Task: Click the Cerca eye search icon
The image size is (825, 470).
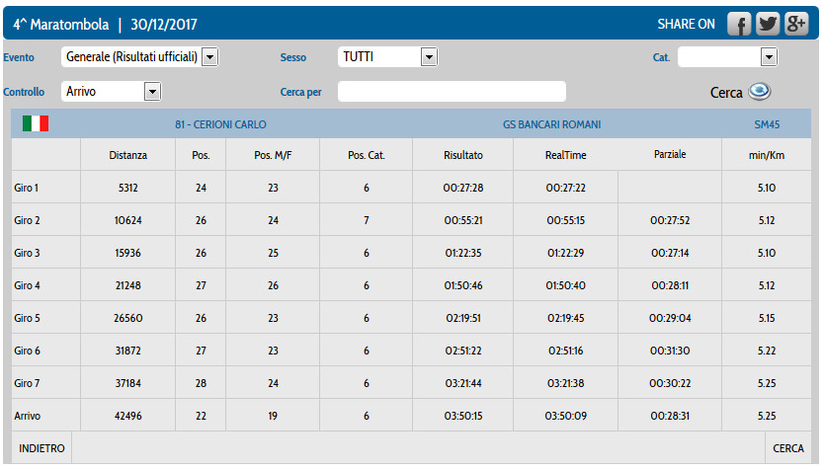Action: 759,91
